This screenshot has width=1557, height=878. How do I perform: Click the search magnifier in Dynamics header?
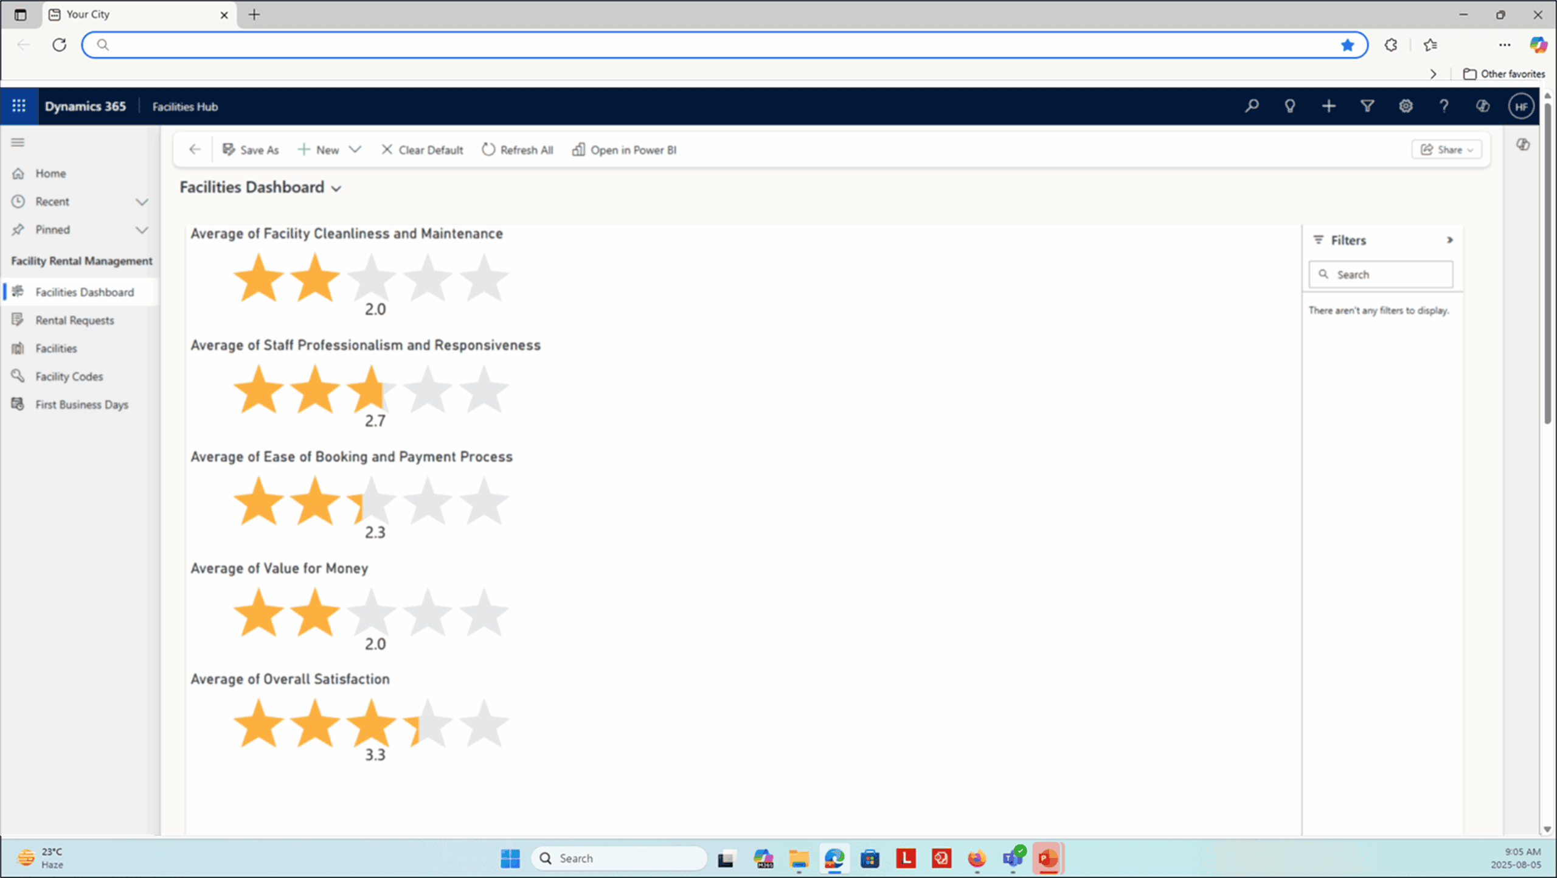click(x=1252, y=106)
